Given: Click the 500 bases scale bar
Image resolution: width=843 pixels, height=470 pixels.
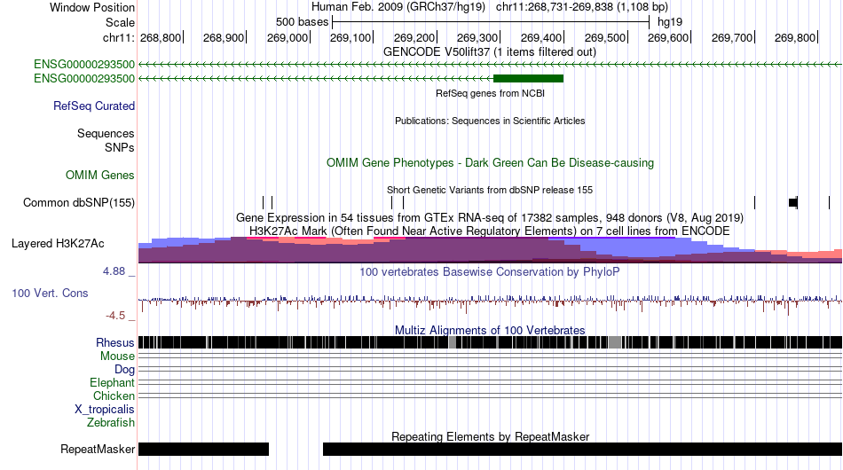Looking at the screenshot, I should coord(491,22).
